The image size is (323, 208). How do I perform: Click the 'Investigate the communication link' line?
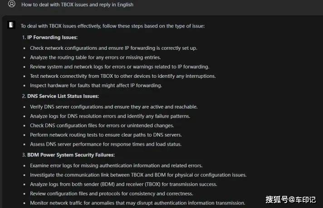coord(138,175)
